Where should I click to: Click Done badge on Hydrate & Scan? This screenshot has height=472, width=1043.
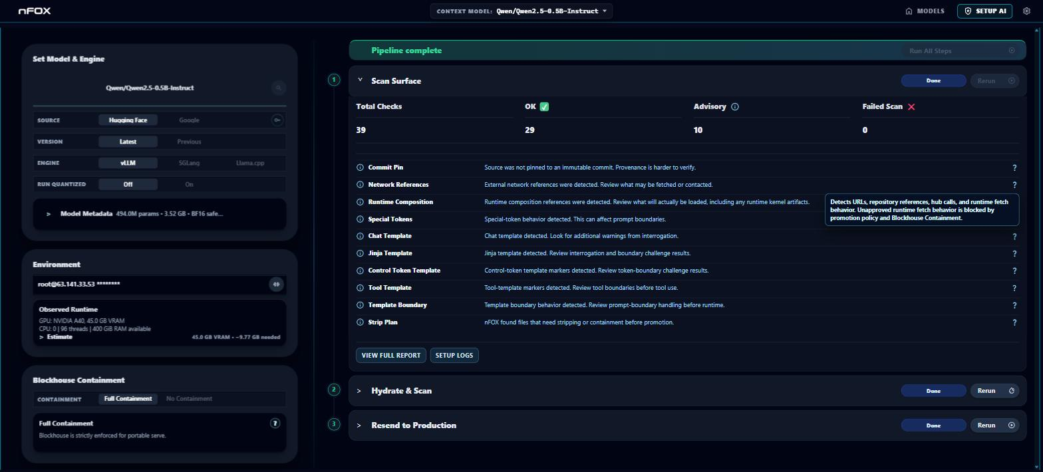pos(933,391)
